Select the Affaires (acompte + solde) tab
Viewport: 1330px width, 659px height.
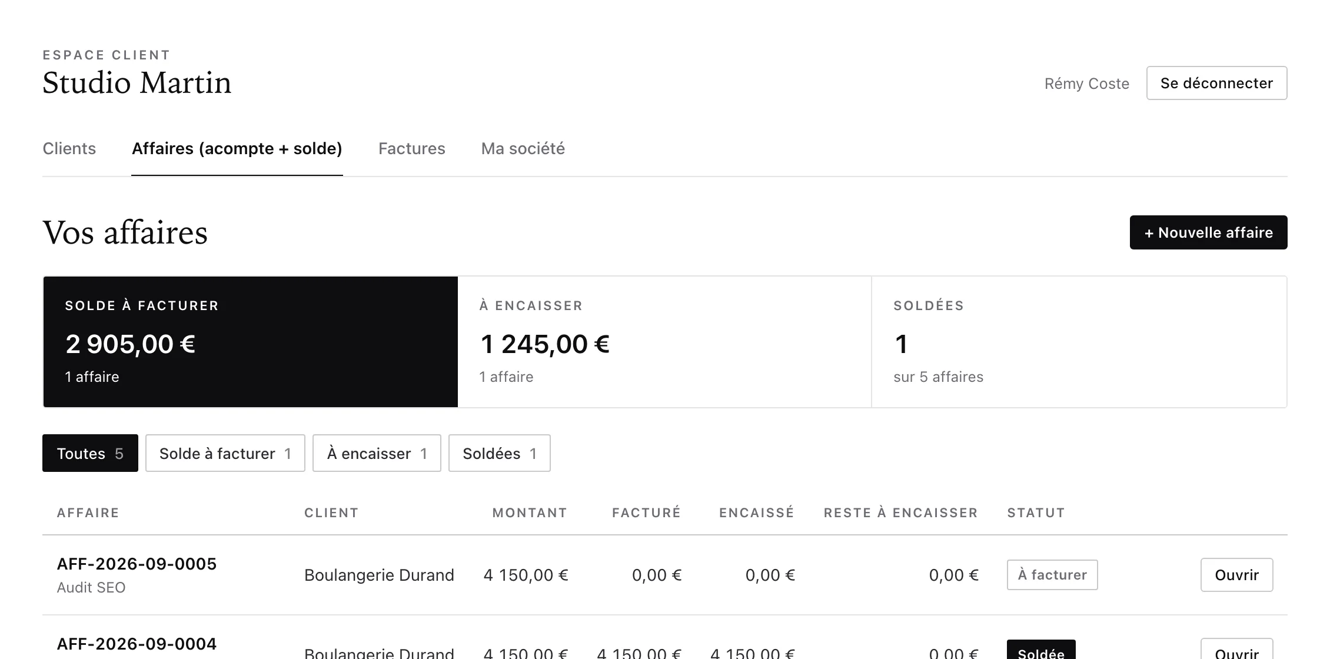click(237, 148)
